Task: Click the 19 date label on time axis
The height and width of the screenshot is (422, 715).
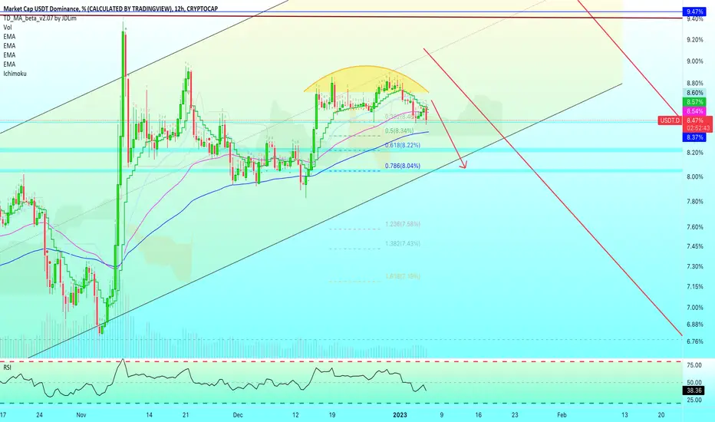Action: (332, 415)
